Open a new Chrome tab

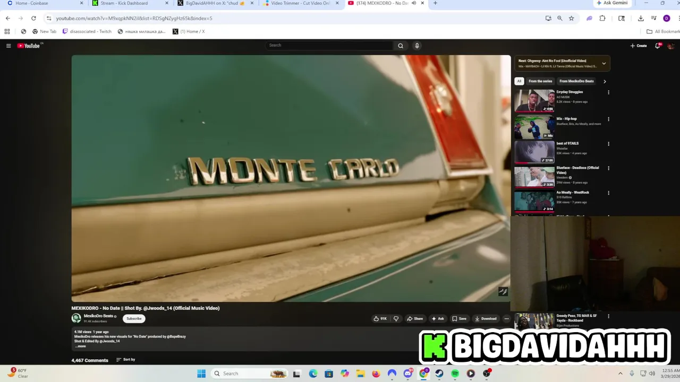tap(435, 3)
